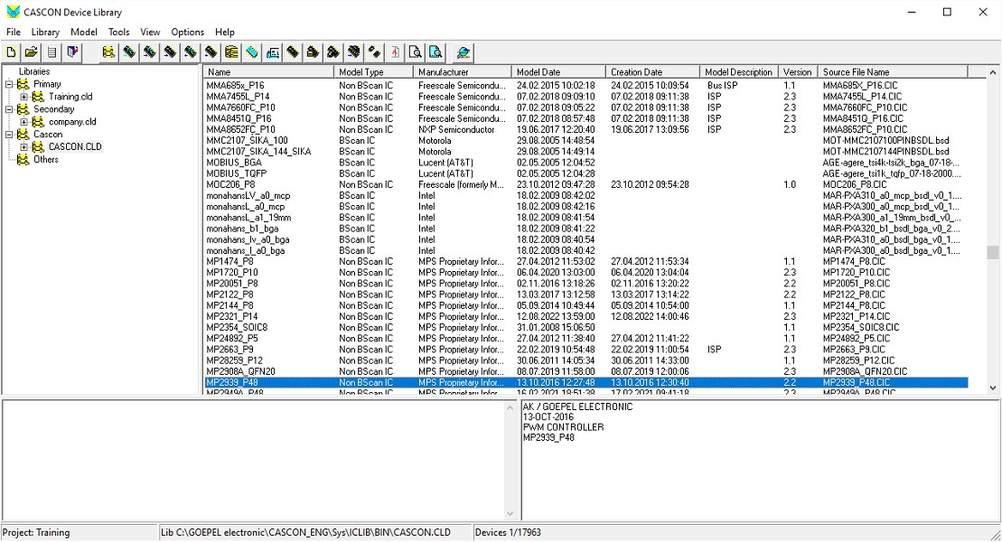Click the PWM CONTROLLER description text
Viewport: 1002px width, 542px height.
(563, 427)
